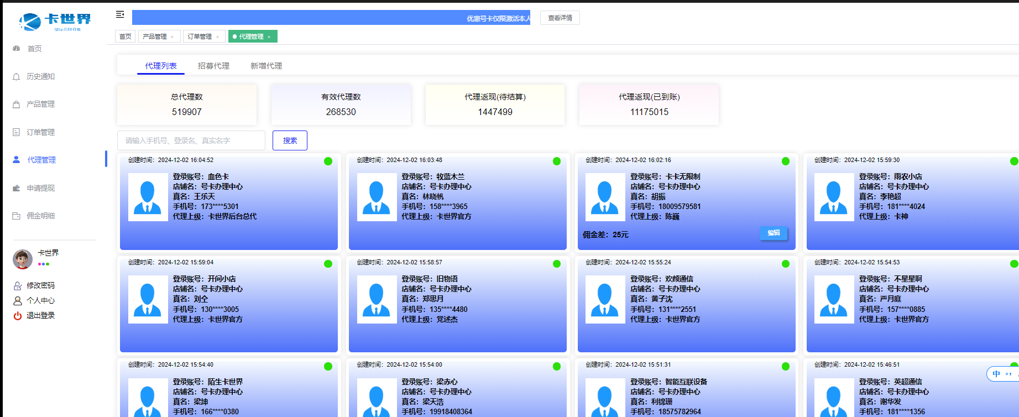Screen dimensions: 1019x417
Task: Open 历史通知 in the sidebar
Action: 41,76
